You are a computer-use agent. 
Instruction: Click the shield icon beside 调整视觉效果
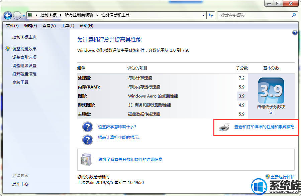pyautogui.click(x=7, y=49)
